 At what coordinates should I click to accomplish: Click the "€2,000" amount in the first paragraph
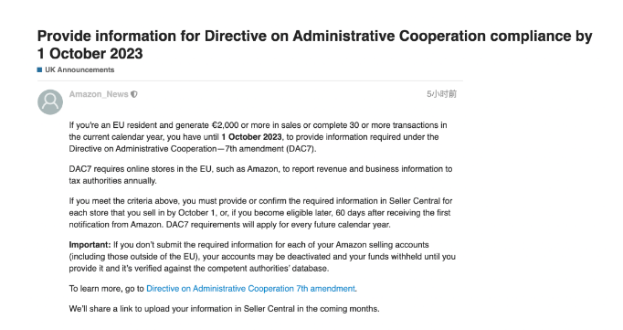(x=225, y=125)
